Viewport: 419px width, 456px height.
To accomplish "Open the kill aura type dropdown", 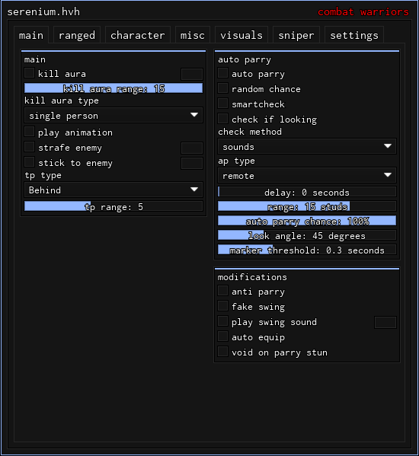I will (114, 116).
